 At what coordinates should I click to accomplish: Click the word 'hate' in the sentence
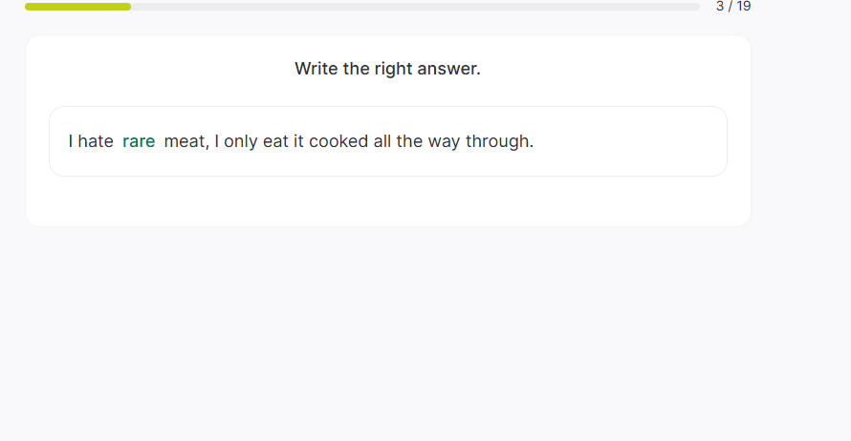coord(96,141)
